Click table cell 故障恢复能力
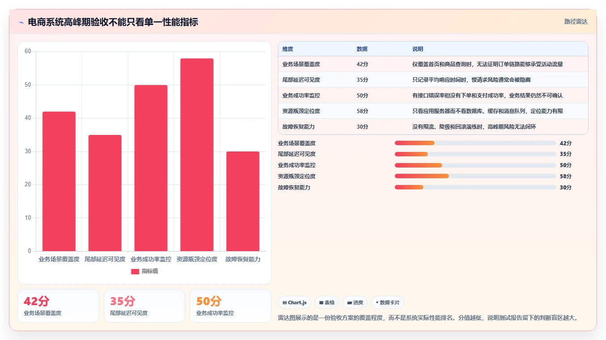Viewport: 606px width, 340px height. pyautogui.click(x=299, y=127)
